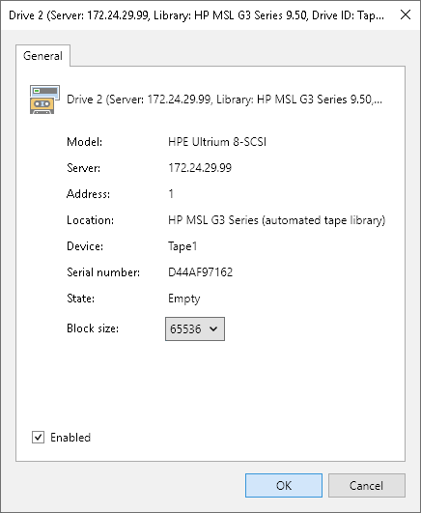Click the serial number D44AF97162
The width and height of the screenshot is (421, 513).
pyautogui.click(x=200, y=272)
